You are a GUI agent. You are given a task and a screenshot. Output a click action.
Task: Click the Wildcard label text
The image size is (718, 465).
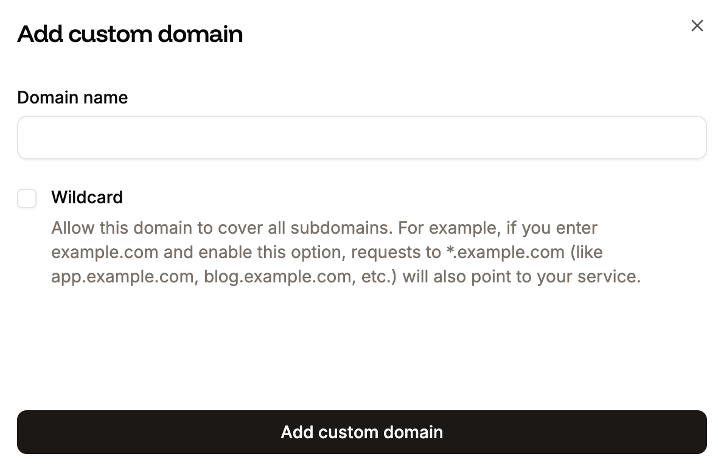pos(87,197)
